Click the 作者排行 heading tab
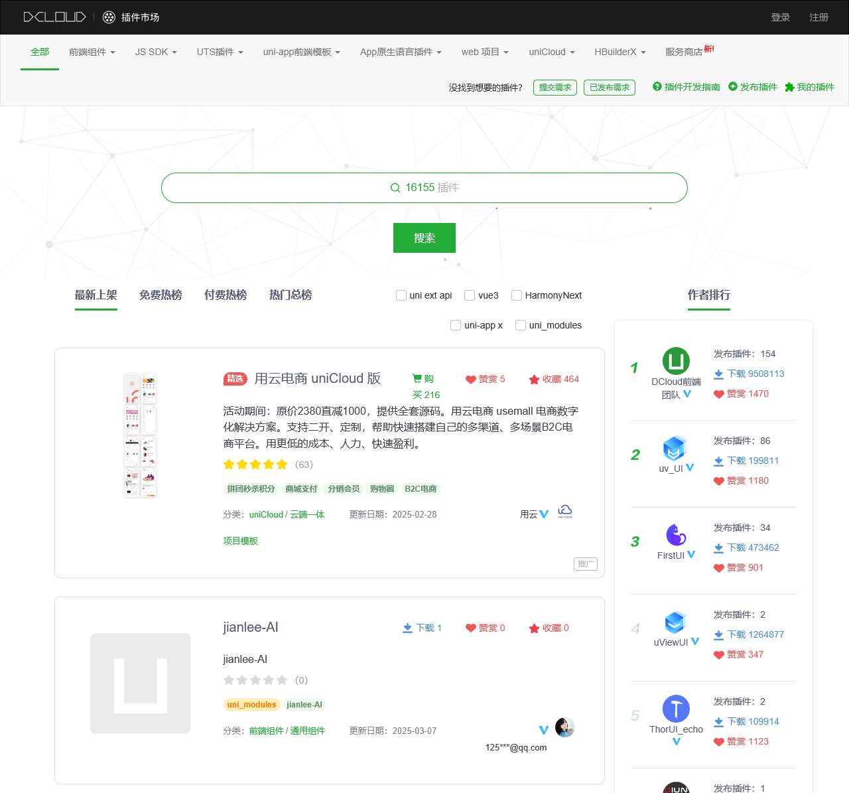Image resolution: width=849 pixels, height=793 pixels. coord(709,295)
